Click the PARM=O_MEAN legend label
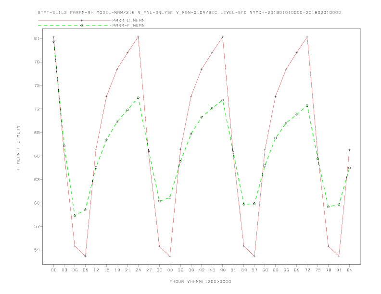 128,20
